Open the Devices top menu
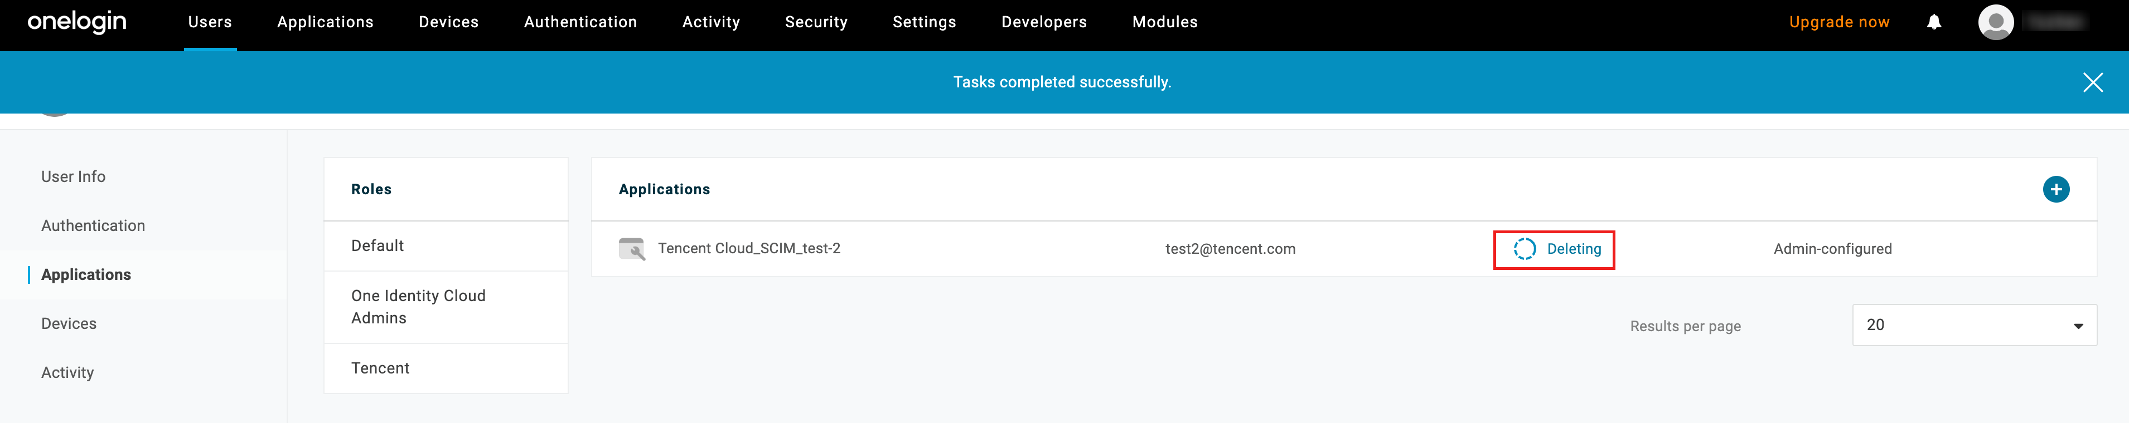The width and height of the screenshot is (2129, 423). [448, 22]
